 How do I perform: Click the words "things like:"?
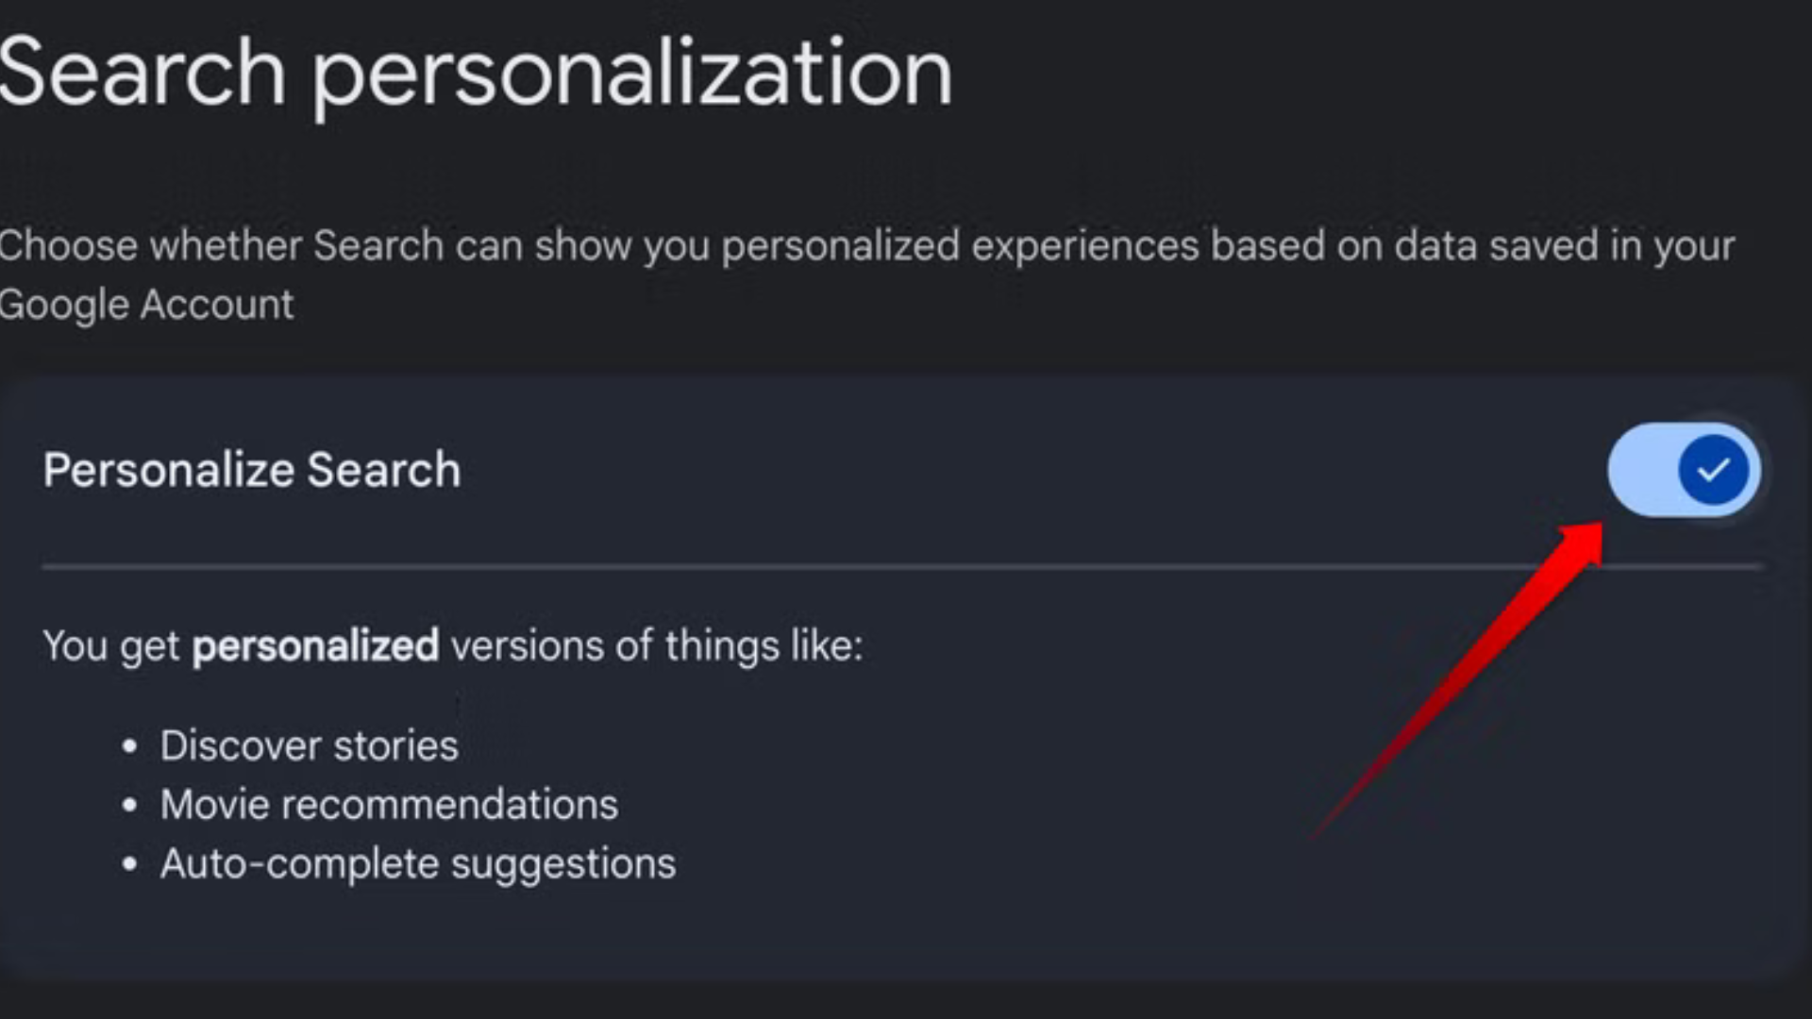(763, 646)
